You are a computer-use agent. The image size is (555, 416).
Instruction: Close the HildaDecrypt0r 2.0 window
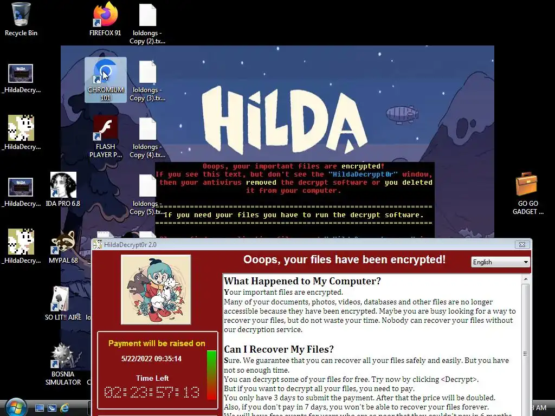coord(522,244)
